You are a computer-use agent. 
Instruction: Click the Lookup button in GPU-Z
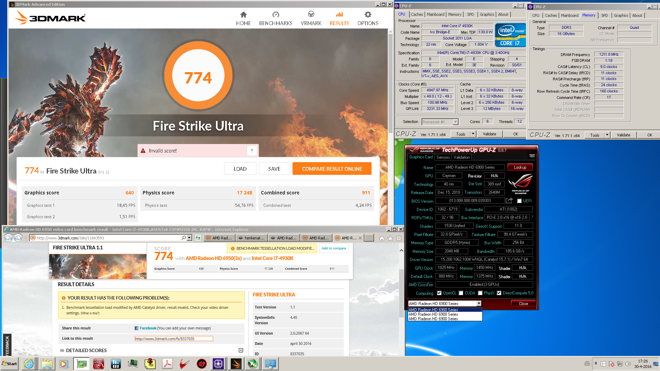pyautogui.click(x=520, y=167)
